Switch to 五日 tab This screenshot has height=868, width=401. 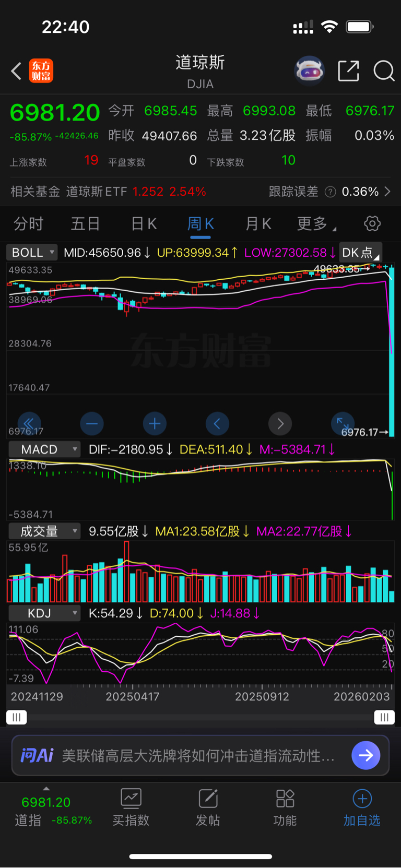click(86, 224)
